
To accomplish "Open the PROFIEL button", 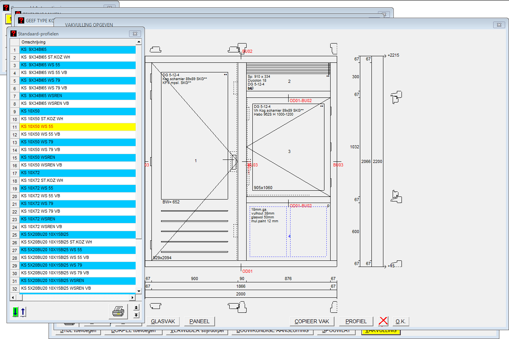I will (356, 321).
